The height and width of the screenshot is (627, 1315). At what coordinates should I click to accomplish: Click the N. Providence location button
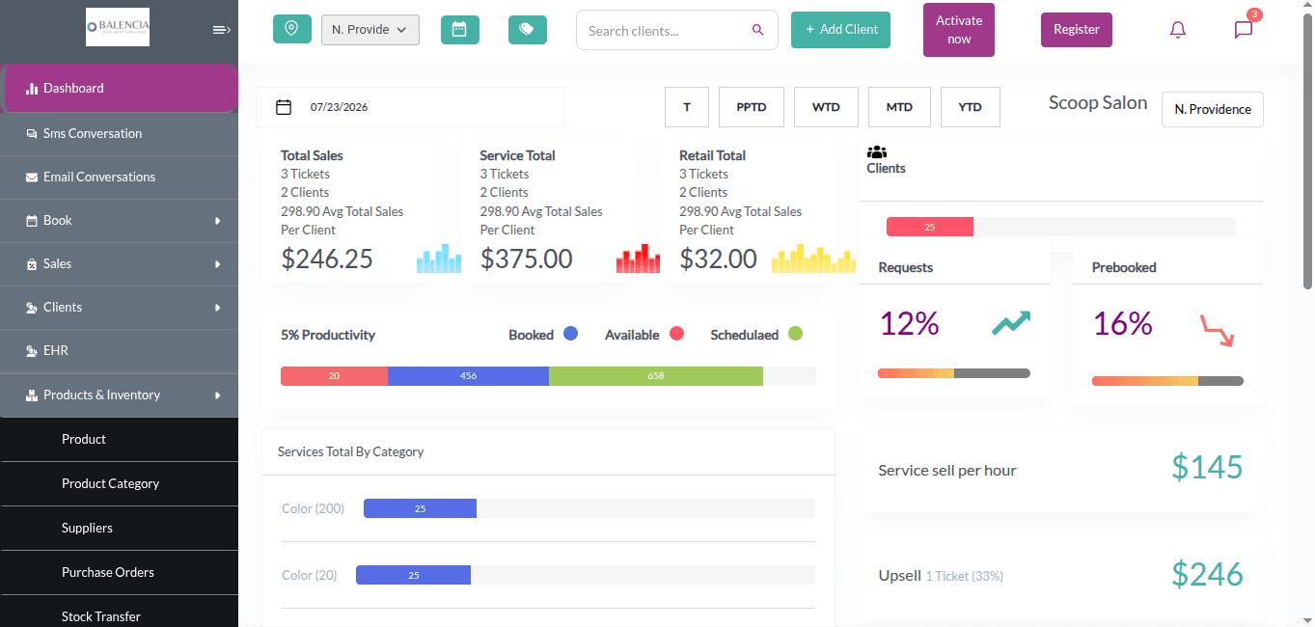point(1213,110)
